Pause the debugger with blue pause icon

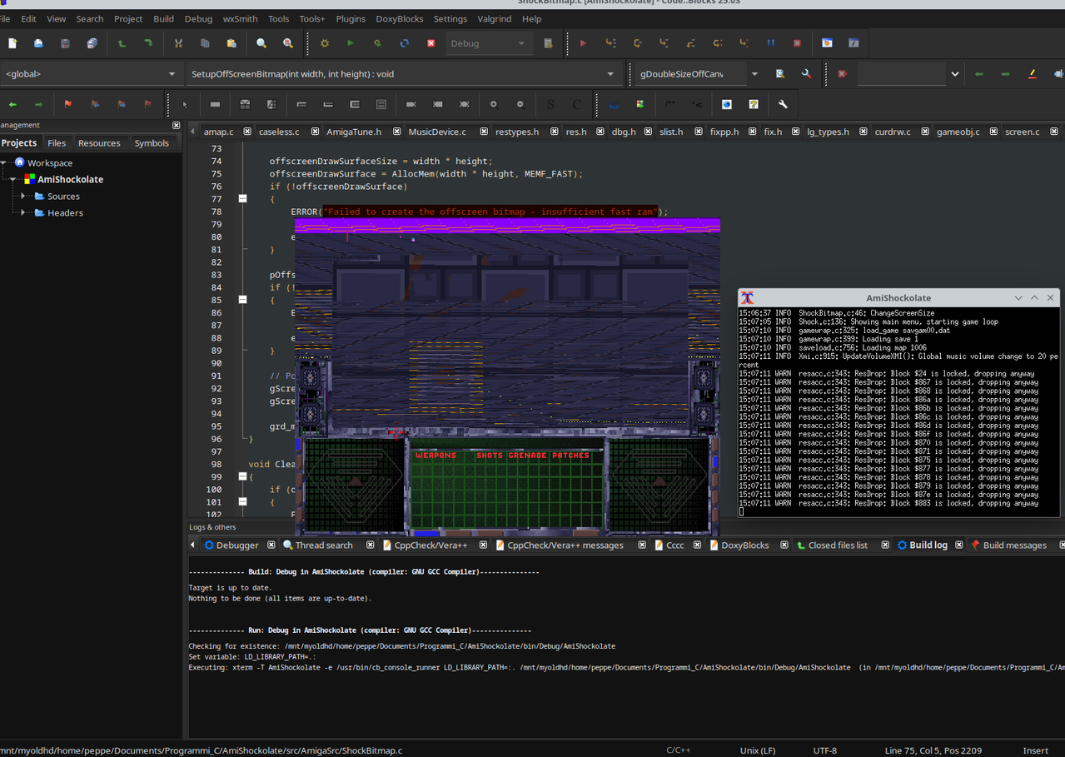[770, 43]
